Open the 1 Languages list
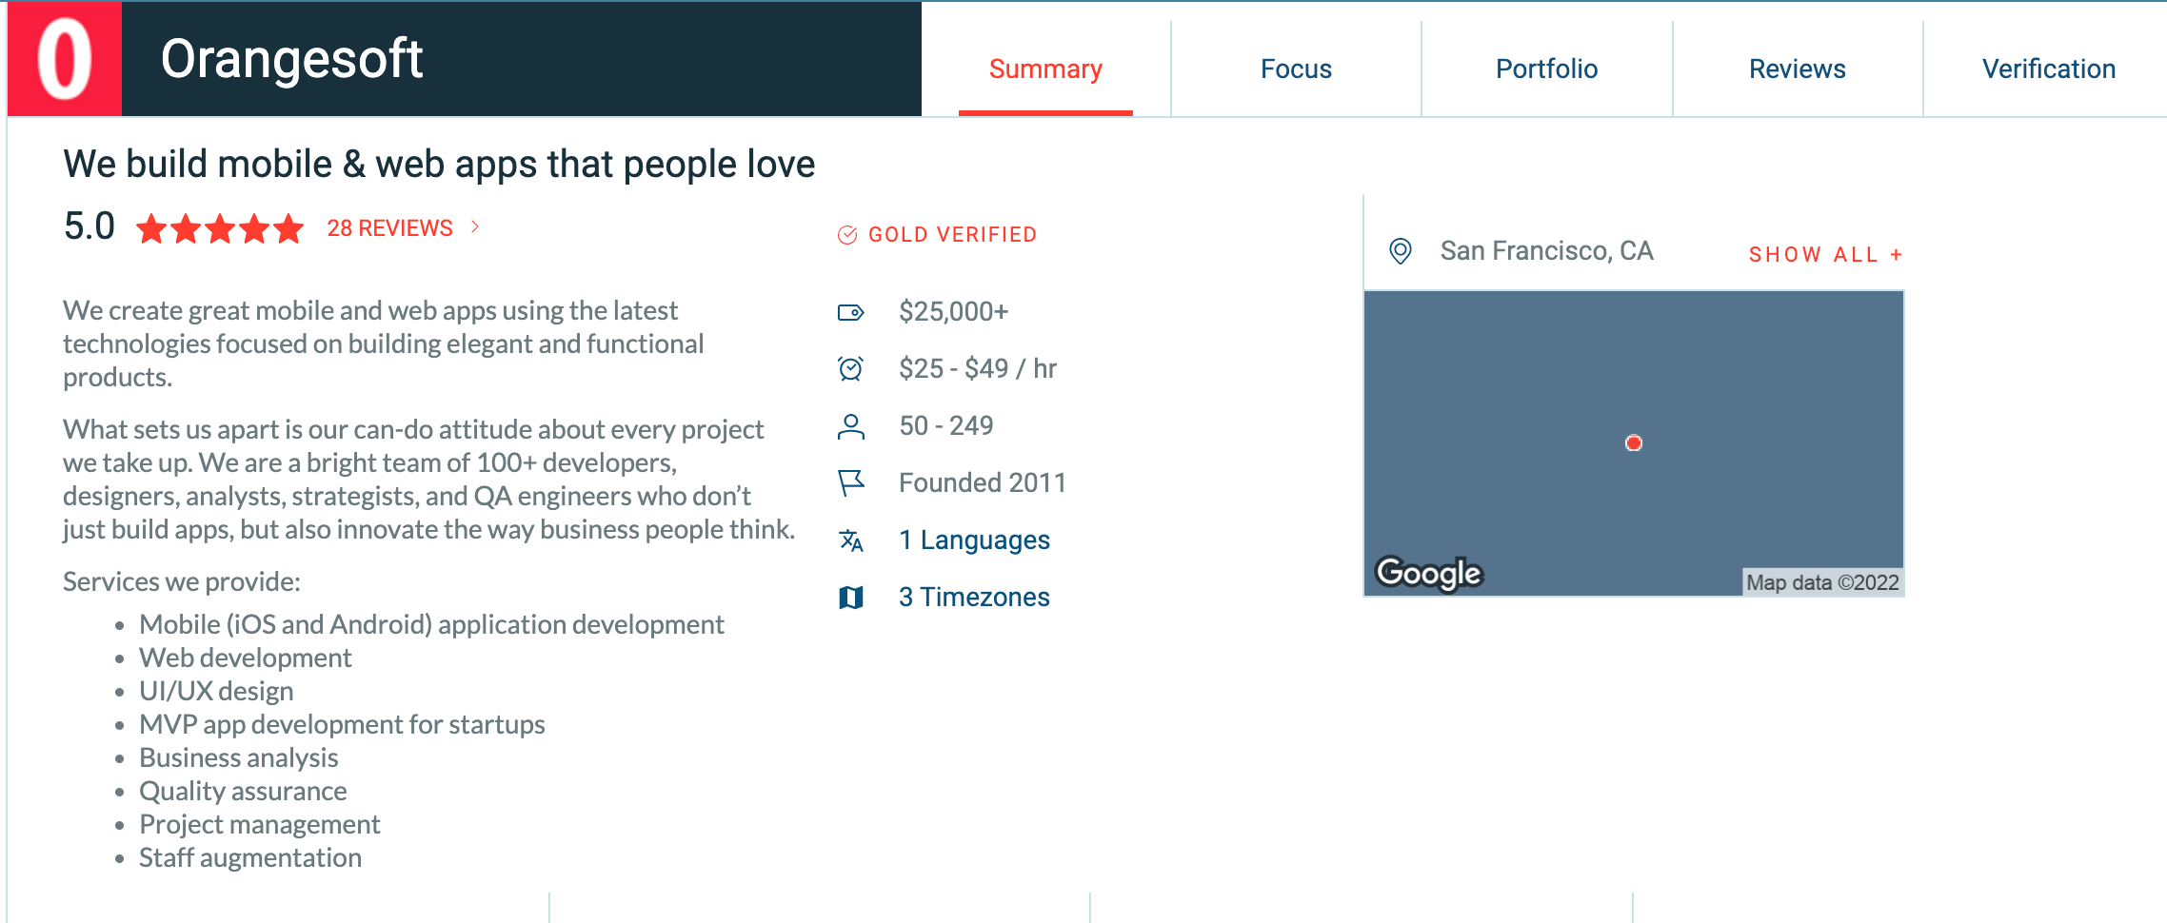Screen dimensions: 2167x923 point(974,540)
